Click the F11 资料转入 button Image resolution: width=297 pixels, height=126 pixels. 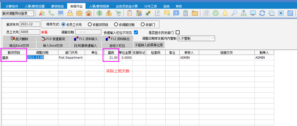coord(86,39)
